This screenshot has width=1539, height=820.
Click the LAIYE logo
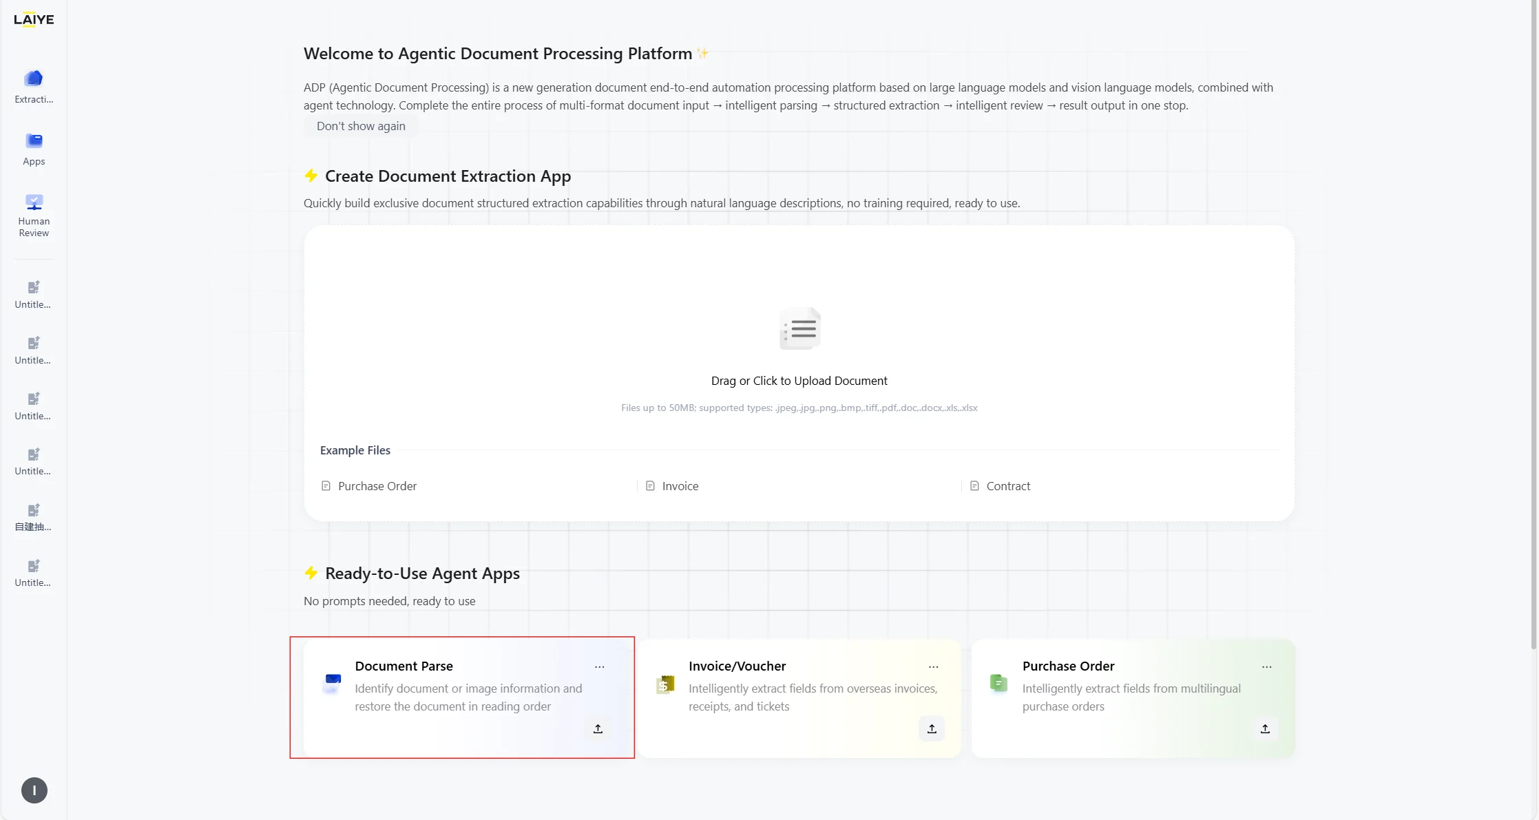tap(34, 19)
